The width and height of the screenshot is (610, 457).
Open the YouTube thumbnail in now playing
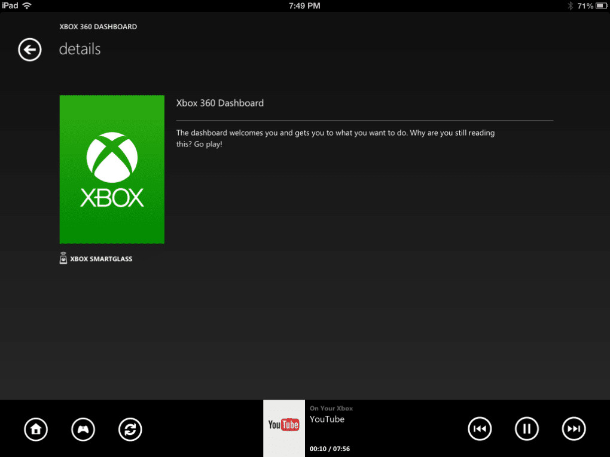tap(284, 428)
